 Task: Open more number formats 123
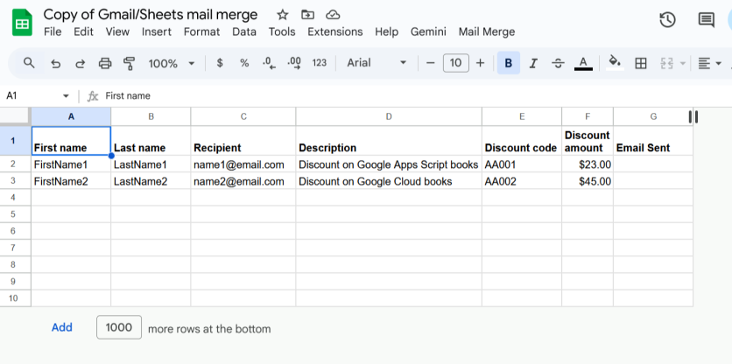320,63
